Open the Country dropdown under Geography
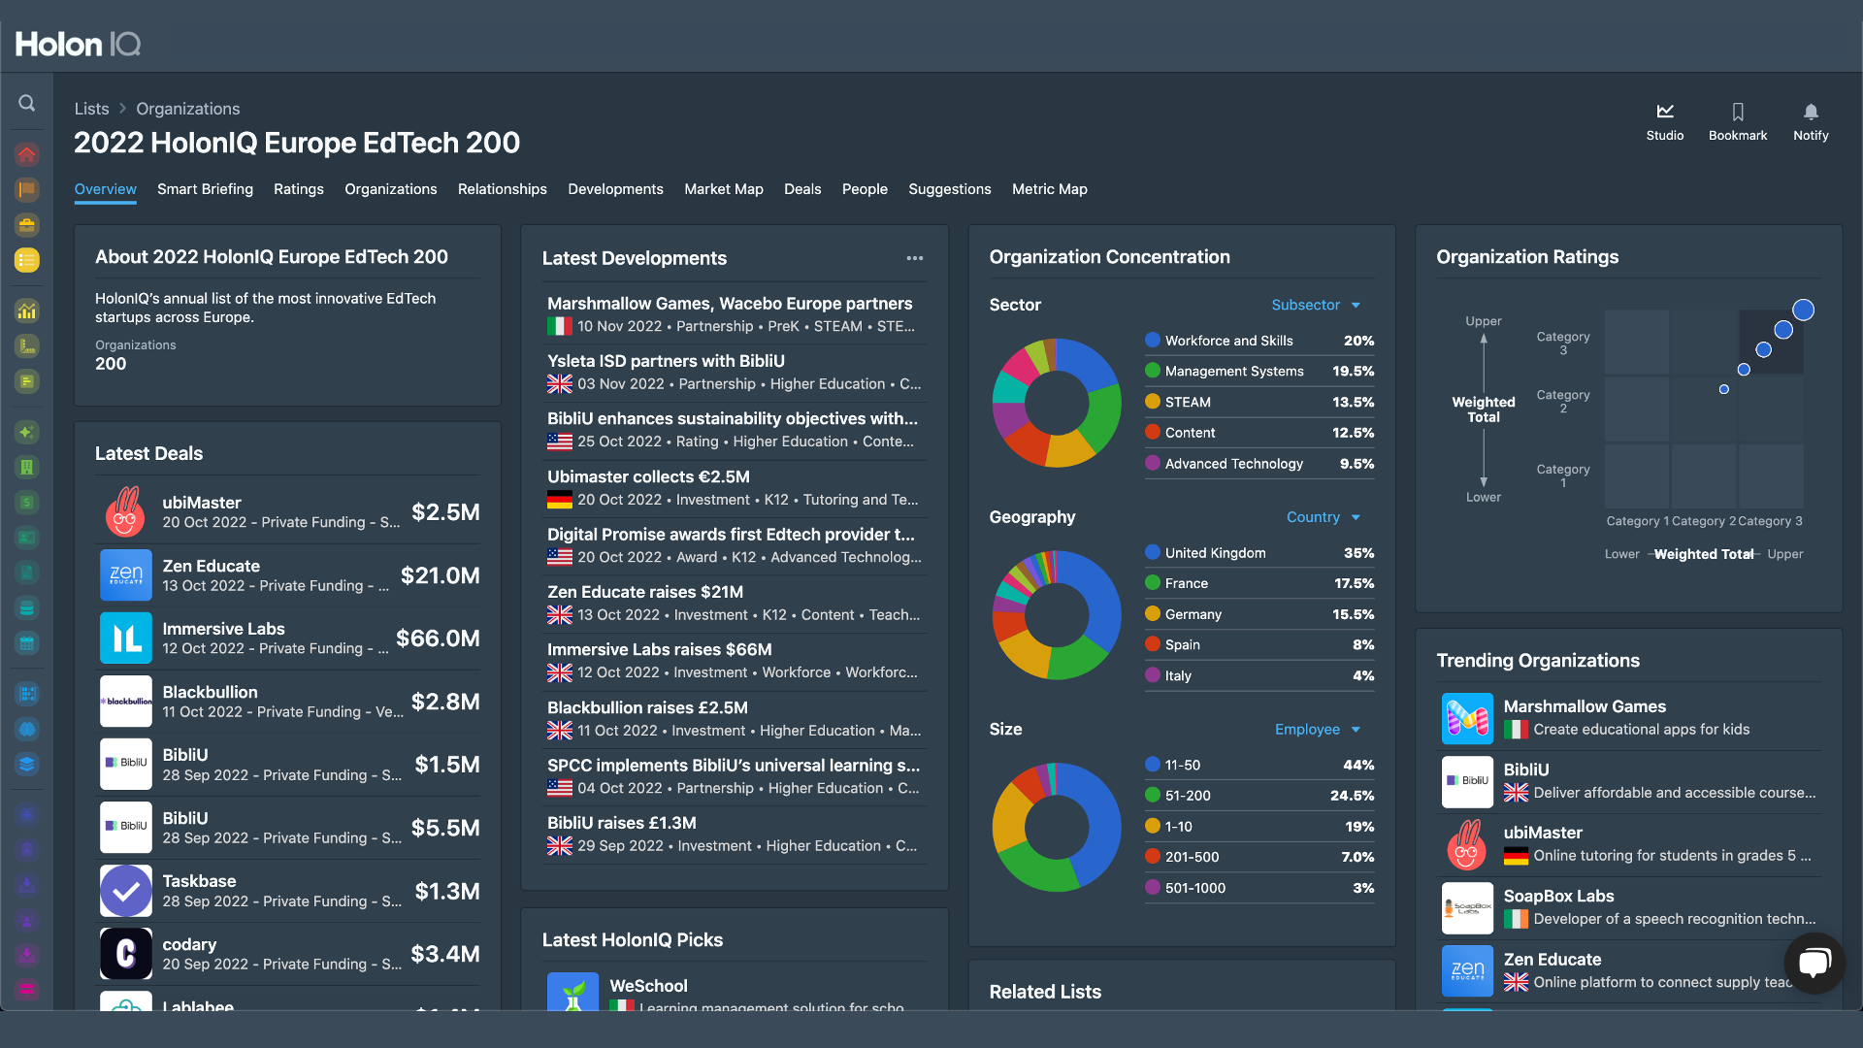The height and width of the screenshot is (1048, 1863). coord(1324,517)
